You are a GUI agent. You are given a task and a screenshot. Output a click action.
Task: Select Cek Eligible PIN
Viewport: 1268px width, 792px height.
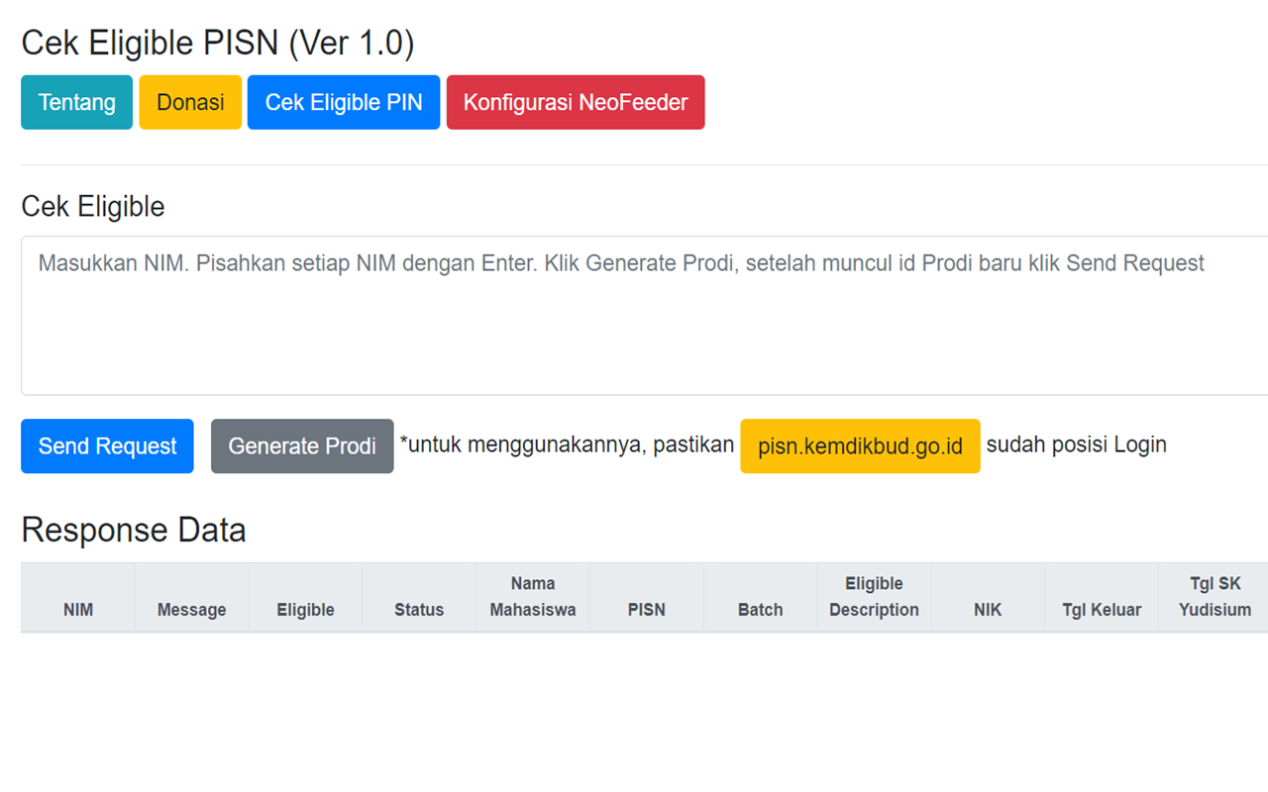pyautogui.click(x=343, y=102)
